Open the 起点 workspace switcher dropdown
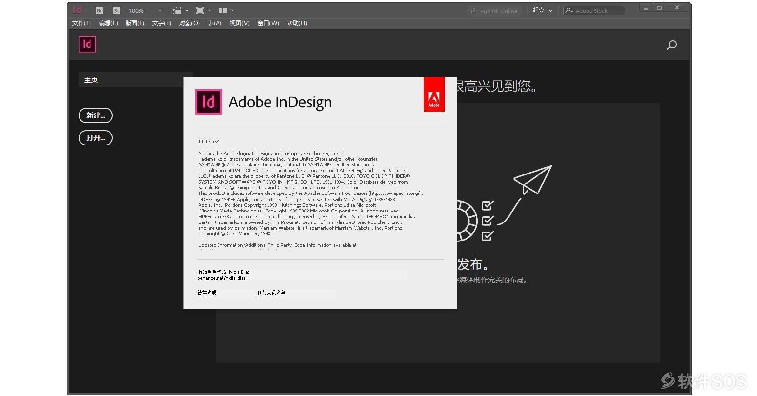 (542, 10)
